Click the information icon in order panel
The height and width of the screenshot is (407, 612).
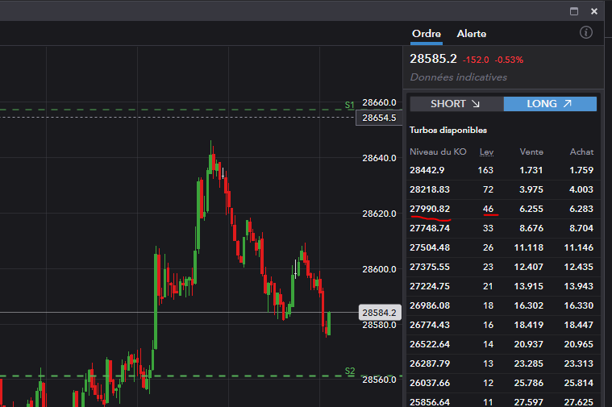586,33
